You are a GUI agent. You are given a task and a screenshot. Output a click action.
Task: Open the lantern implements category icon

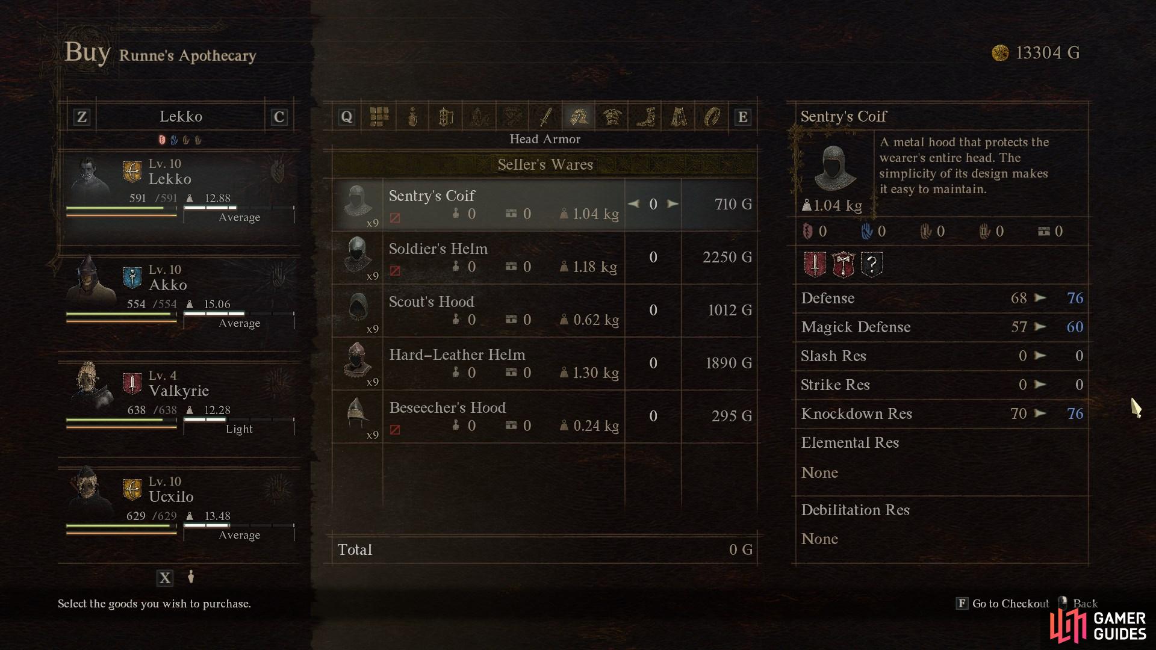(446, 117)
